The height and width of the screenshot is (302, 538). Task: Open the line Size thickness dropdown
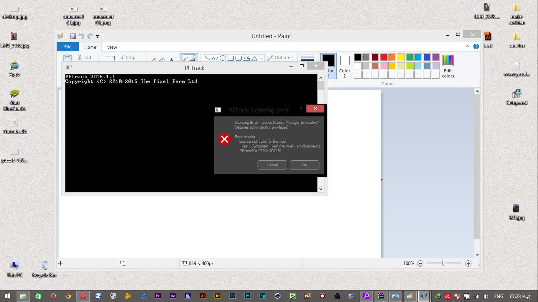pyautogui.click(x=307, y=58)
